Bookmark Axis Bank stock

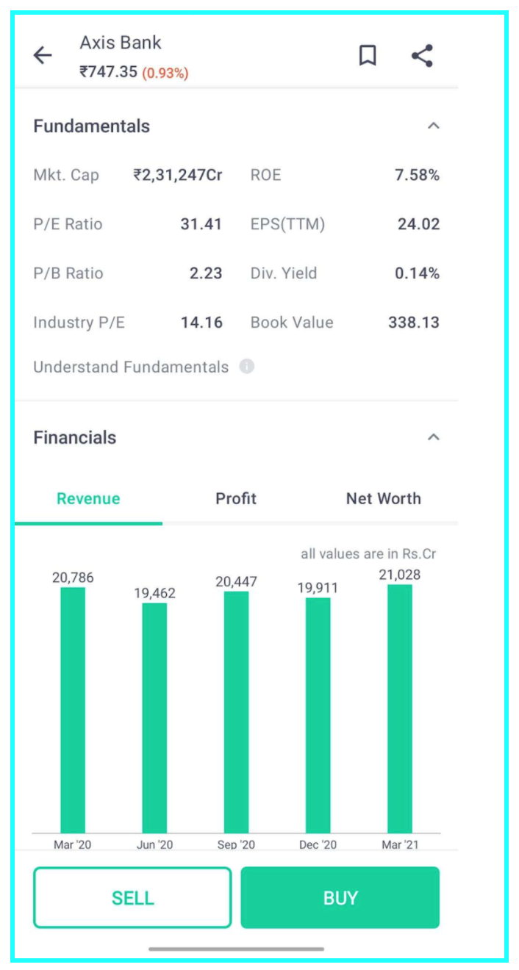[368, 56]
